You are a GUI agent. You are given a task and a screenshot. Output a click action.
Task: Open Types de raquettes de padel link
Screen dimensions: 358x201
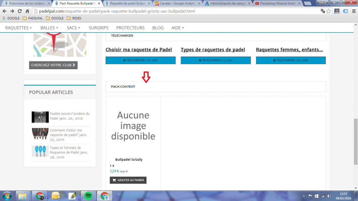point(213,50)
